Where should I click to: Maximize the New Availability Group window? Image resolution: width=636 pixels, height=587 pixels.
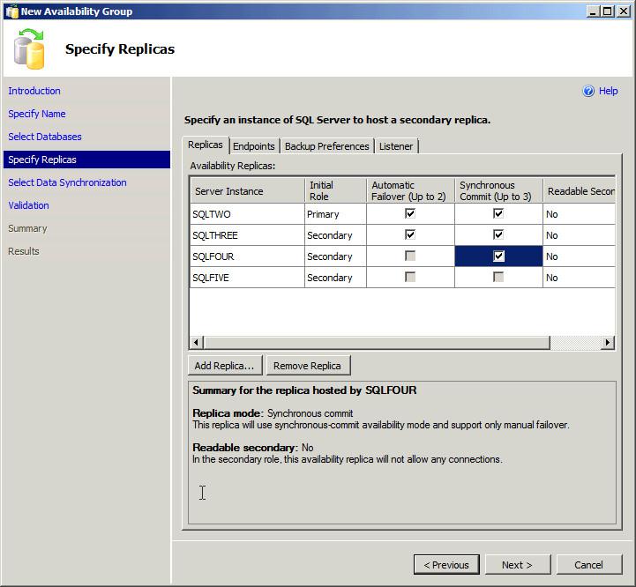pyautogui.click(x=608, y=11)
